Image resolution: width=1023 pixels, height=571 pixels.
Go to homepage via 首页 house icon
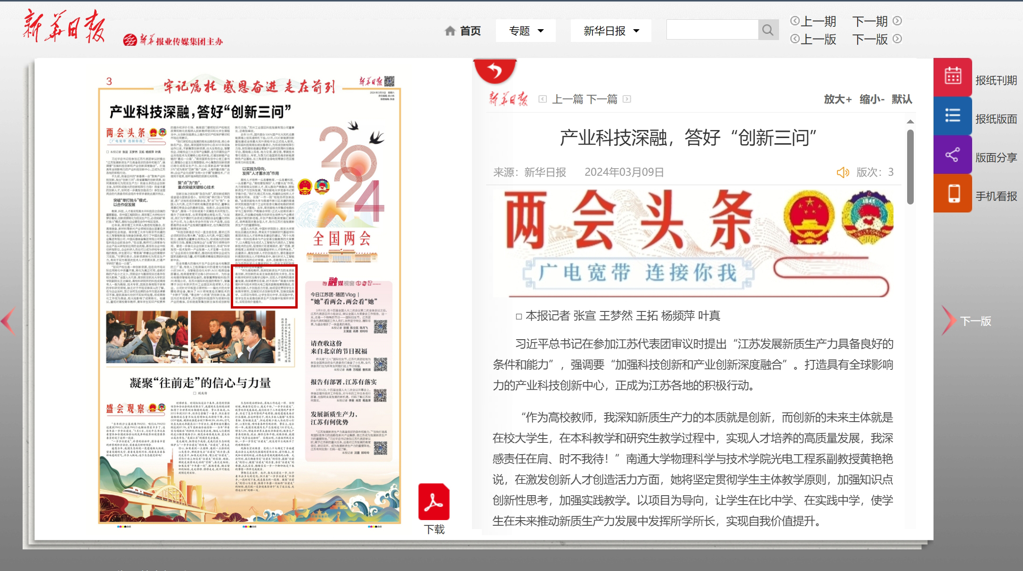point(450,31)
